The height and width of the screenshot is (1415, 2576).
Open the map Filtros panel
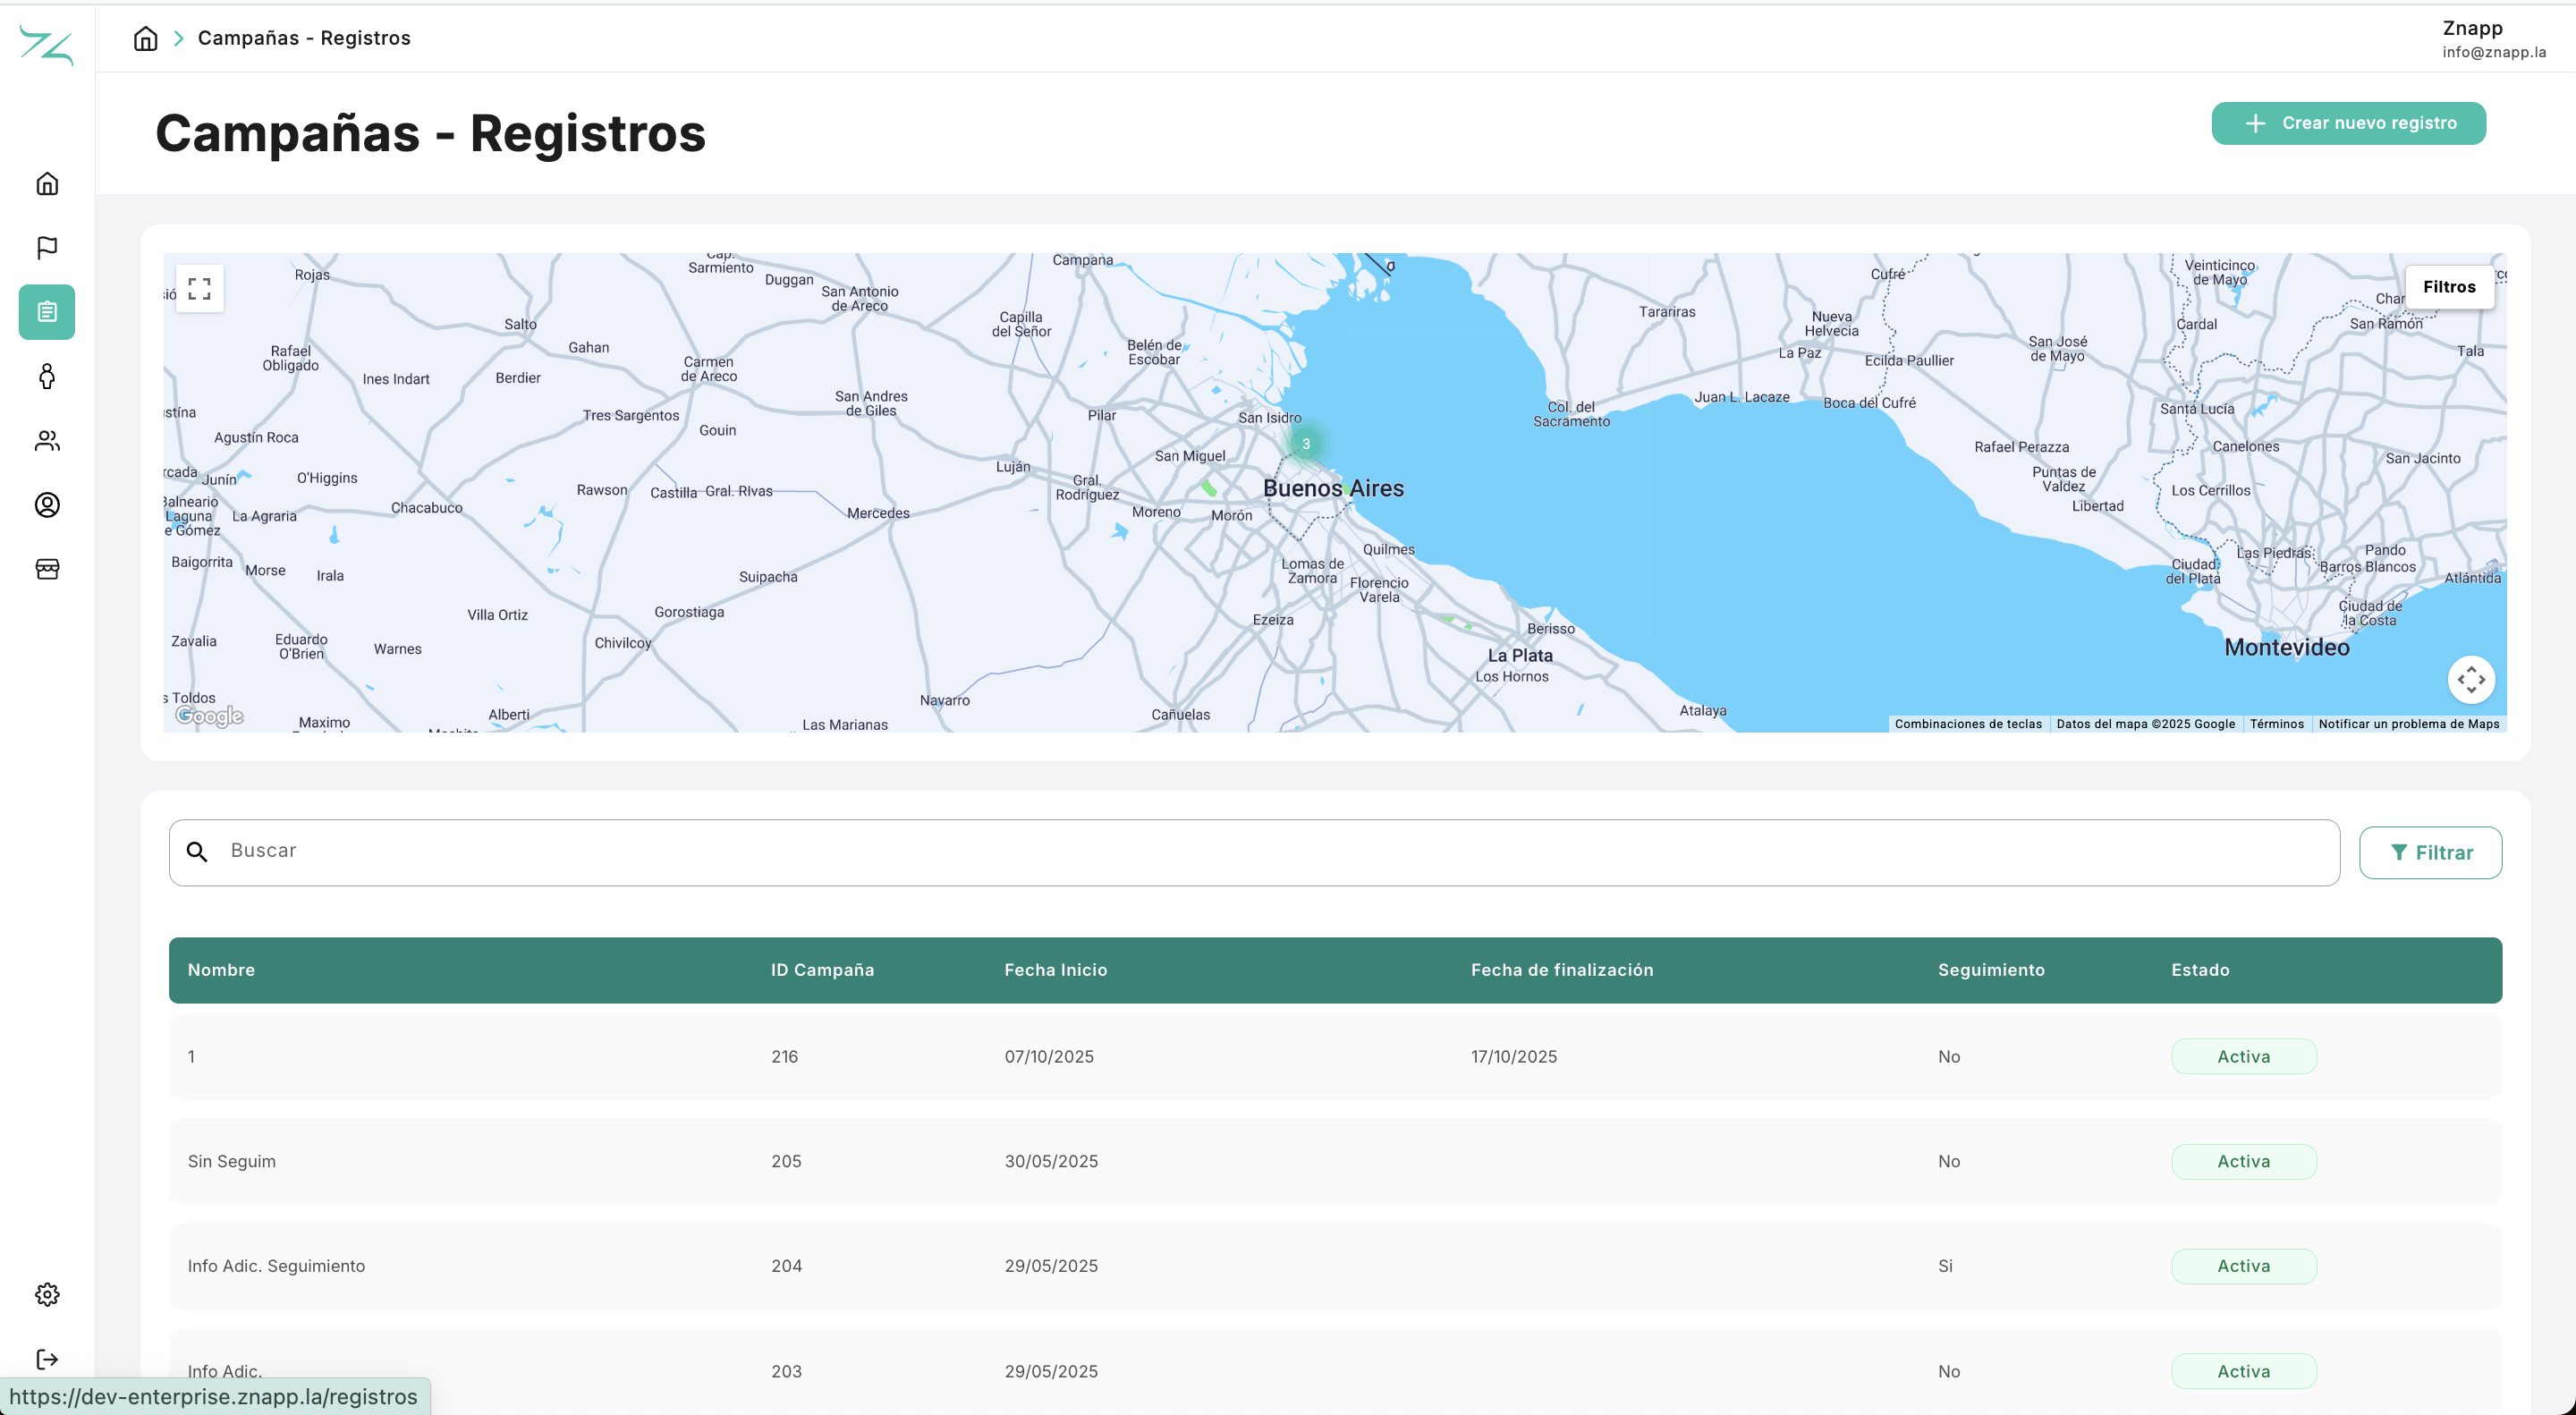click(2448, 287)
